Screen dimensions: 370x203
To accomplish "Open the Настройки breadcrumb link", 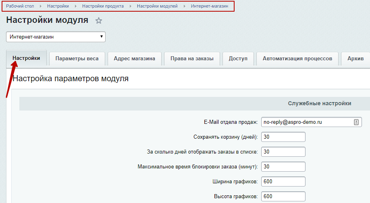I will click(x=58, y=6).
